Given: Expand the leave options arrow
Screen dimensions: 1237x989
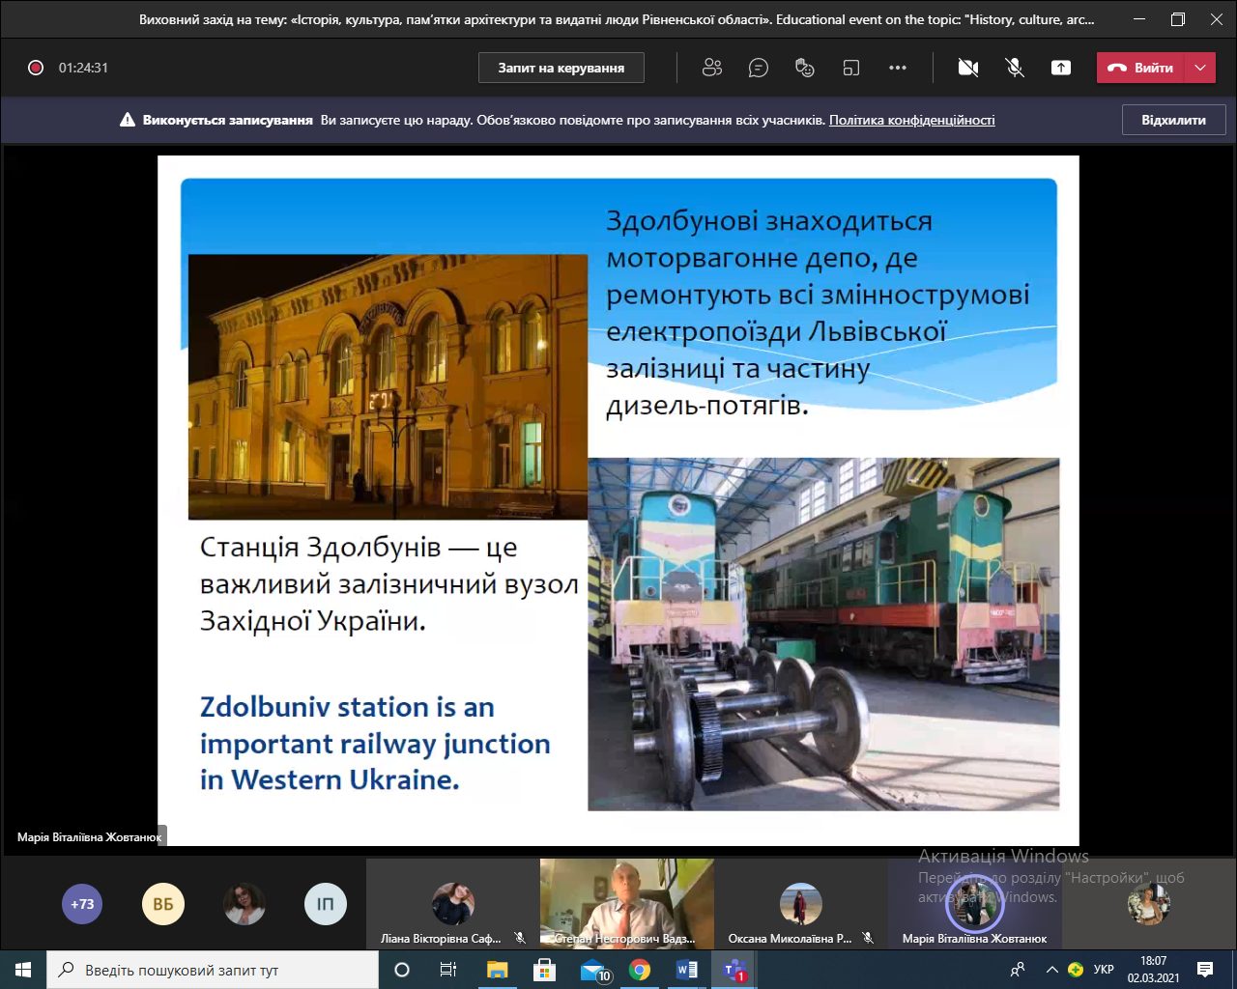Looking at the screenshot, I should [1200, 68].
